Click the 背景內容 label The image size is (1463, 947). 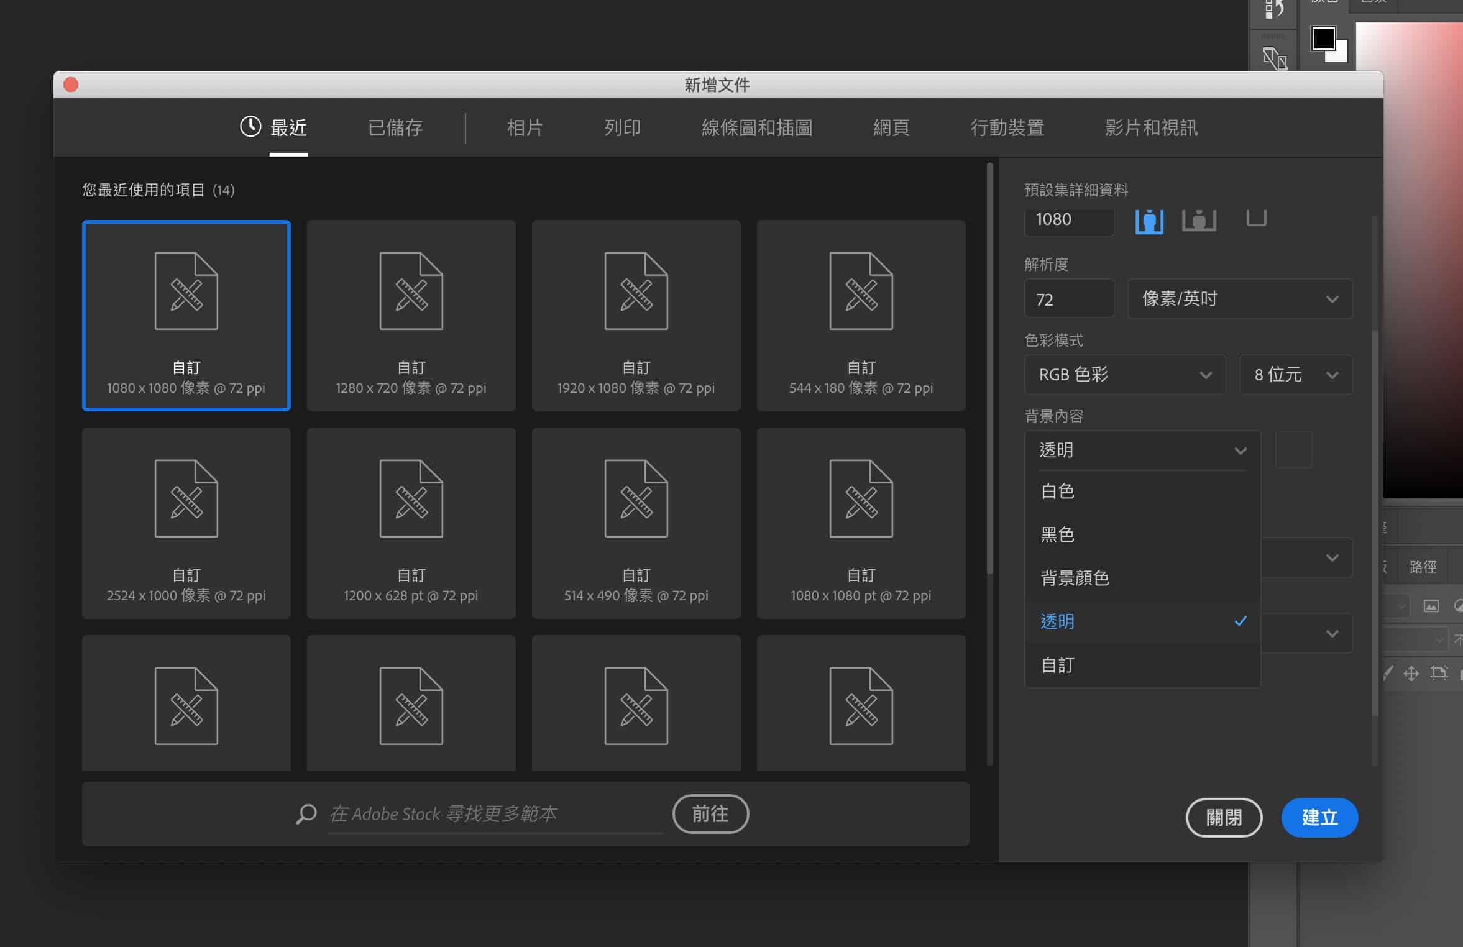tap(1053, 416)
